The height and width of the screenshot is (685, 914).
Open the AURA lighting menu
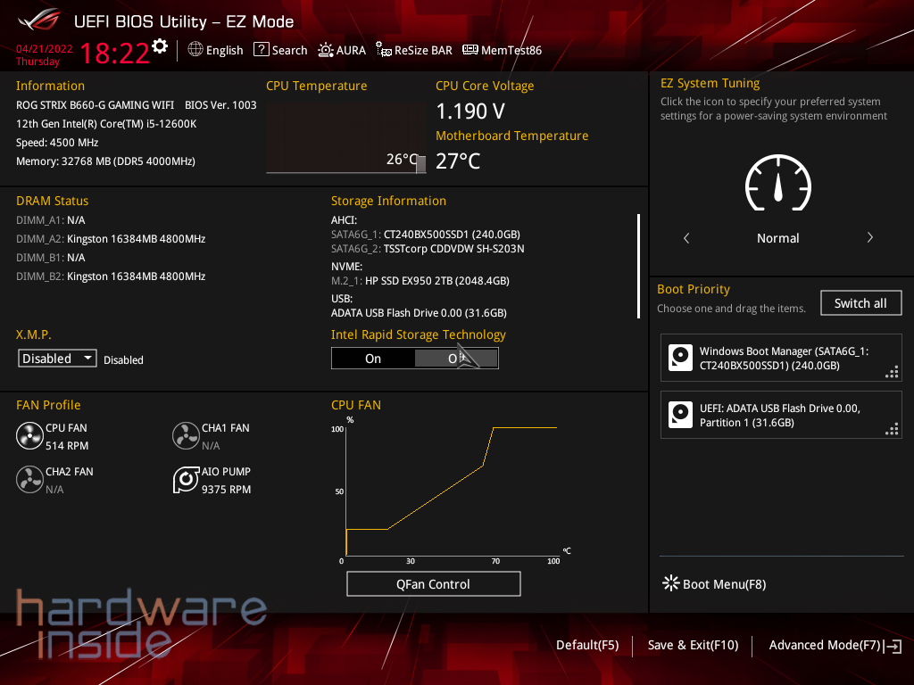[x=342, y=51]
